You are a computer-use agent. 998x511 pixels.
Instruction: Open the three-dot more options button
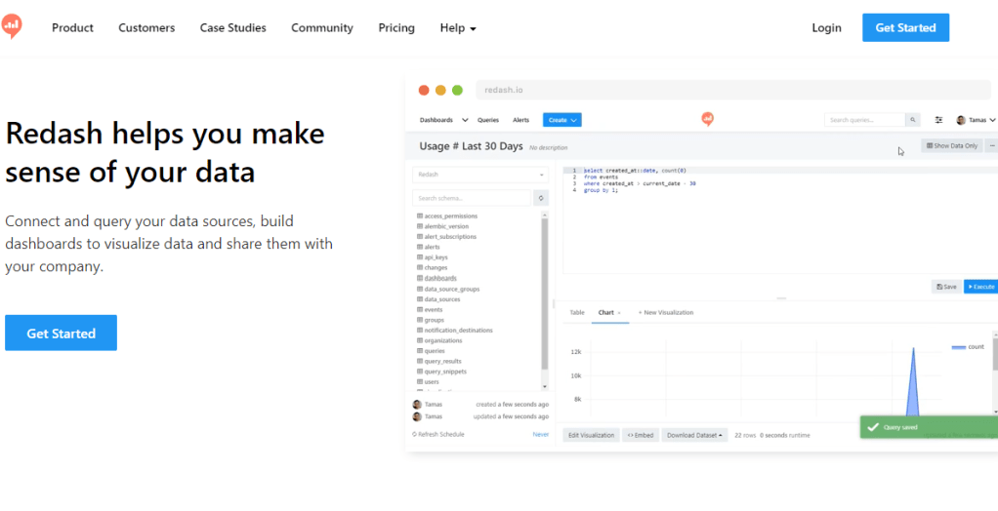tap(992, 146)
